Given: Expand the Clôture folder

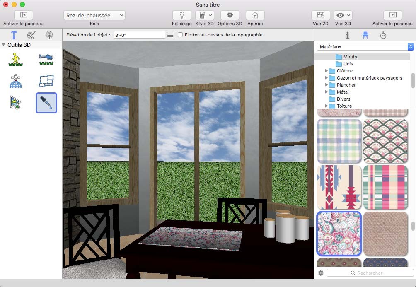Looking at the screenshot, I should pos(327,71).
